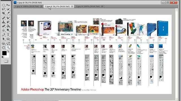Close the 2.jpg tab
This screenshot has height=101, width=181.
click(x=72, y=6)
